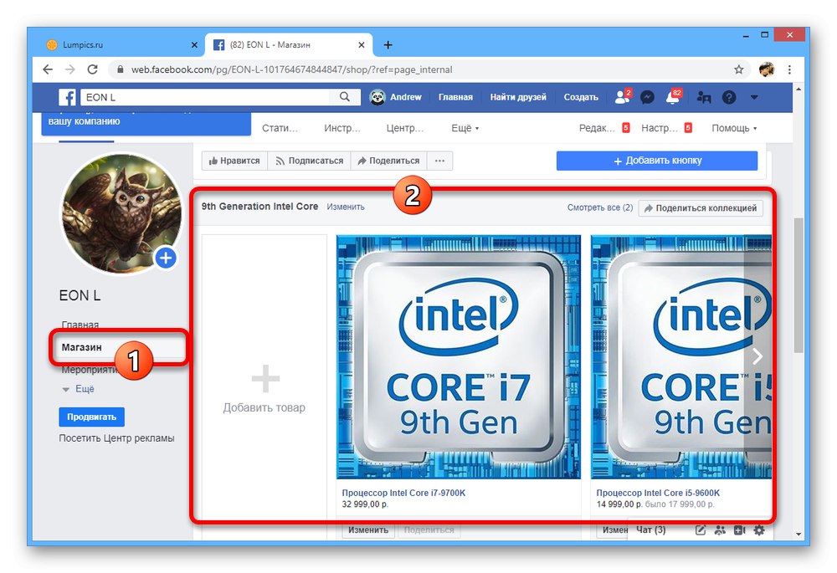Click Изменить next to collection title

[346, 207]
